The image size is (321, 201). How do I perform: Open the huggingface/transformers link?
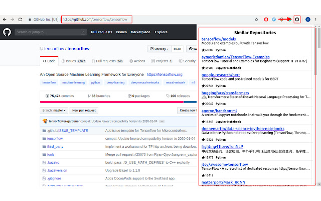[x=225, y=92]
